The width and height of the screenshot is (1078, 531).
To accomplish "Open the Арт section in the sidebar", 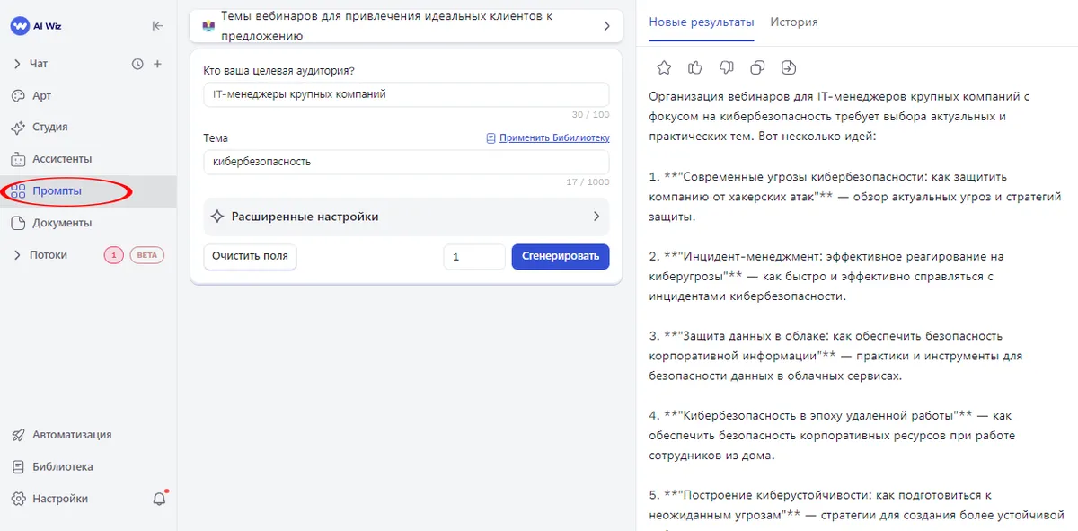I will pyautogui.click(x=43, y=95).
